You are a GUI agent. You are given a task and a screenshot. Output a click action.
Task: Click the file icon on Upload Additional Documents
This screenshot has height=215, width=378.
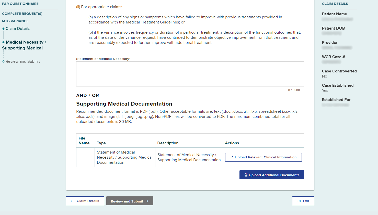click(246, 175)
